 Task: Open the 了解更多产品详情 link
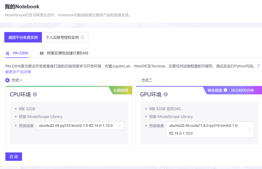(18, 72)
